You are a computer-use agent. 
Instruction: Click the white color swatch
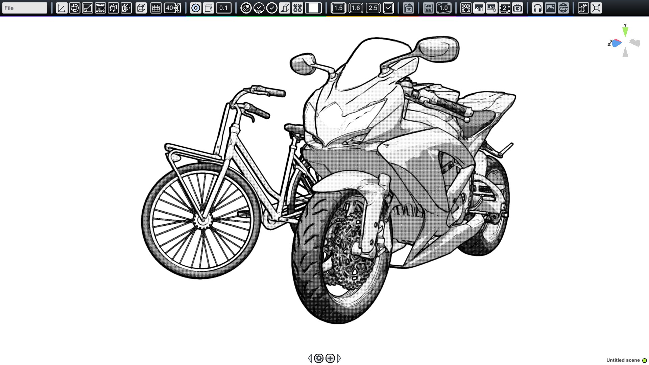point(313,8)
